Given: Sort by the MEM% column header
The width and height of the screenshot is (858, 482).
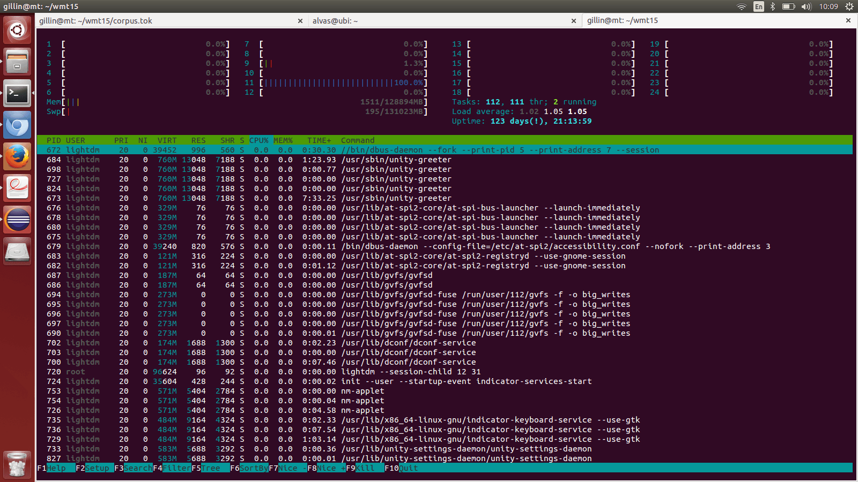Looking at the screenshot, I should [x=283, y=140].
